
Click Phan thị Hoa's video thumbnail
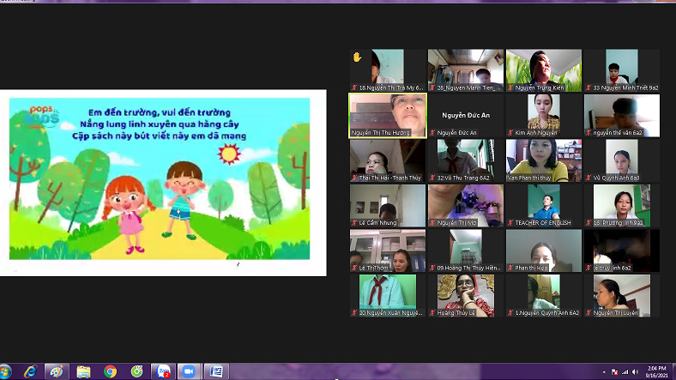pyautogui.click(x=543, y=250)
